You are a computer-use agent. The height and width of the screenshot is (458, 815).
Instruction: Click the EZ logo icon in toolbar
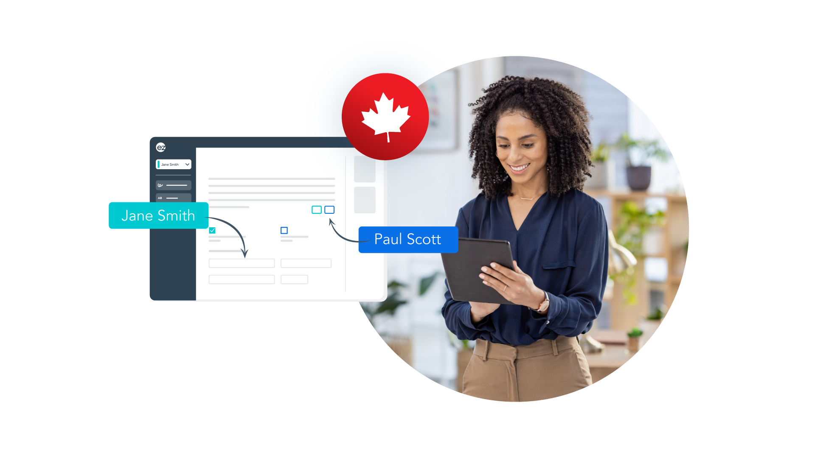coord(160,148)
